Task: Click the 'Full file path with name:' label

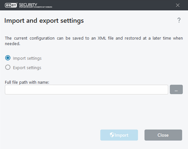Action: pos(27,82)
